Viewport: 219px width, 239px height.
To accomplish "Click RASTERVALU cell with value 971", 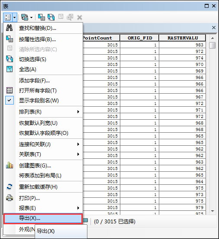I will [183, 110].
